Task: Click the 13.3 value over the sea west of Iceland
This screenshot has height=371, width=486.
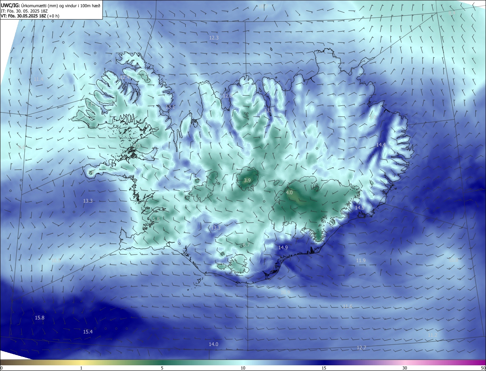Action: [88, 201]
